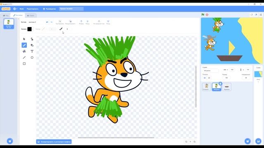Select the Rectangle tool
264x148 pixels.
24,64
